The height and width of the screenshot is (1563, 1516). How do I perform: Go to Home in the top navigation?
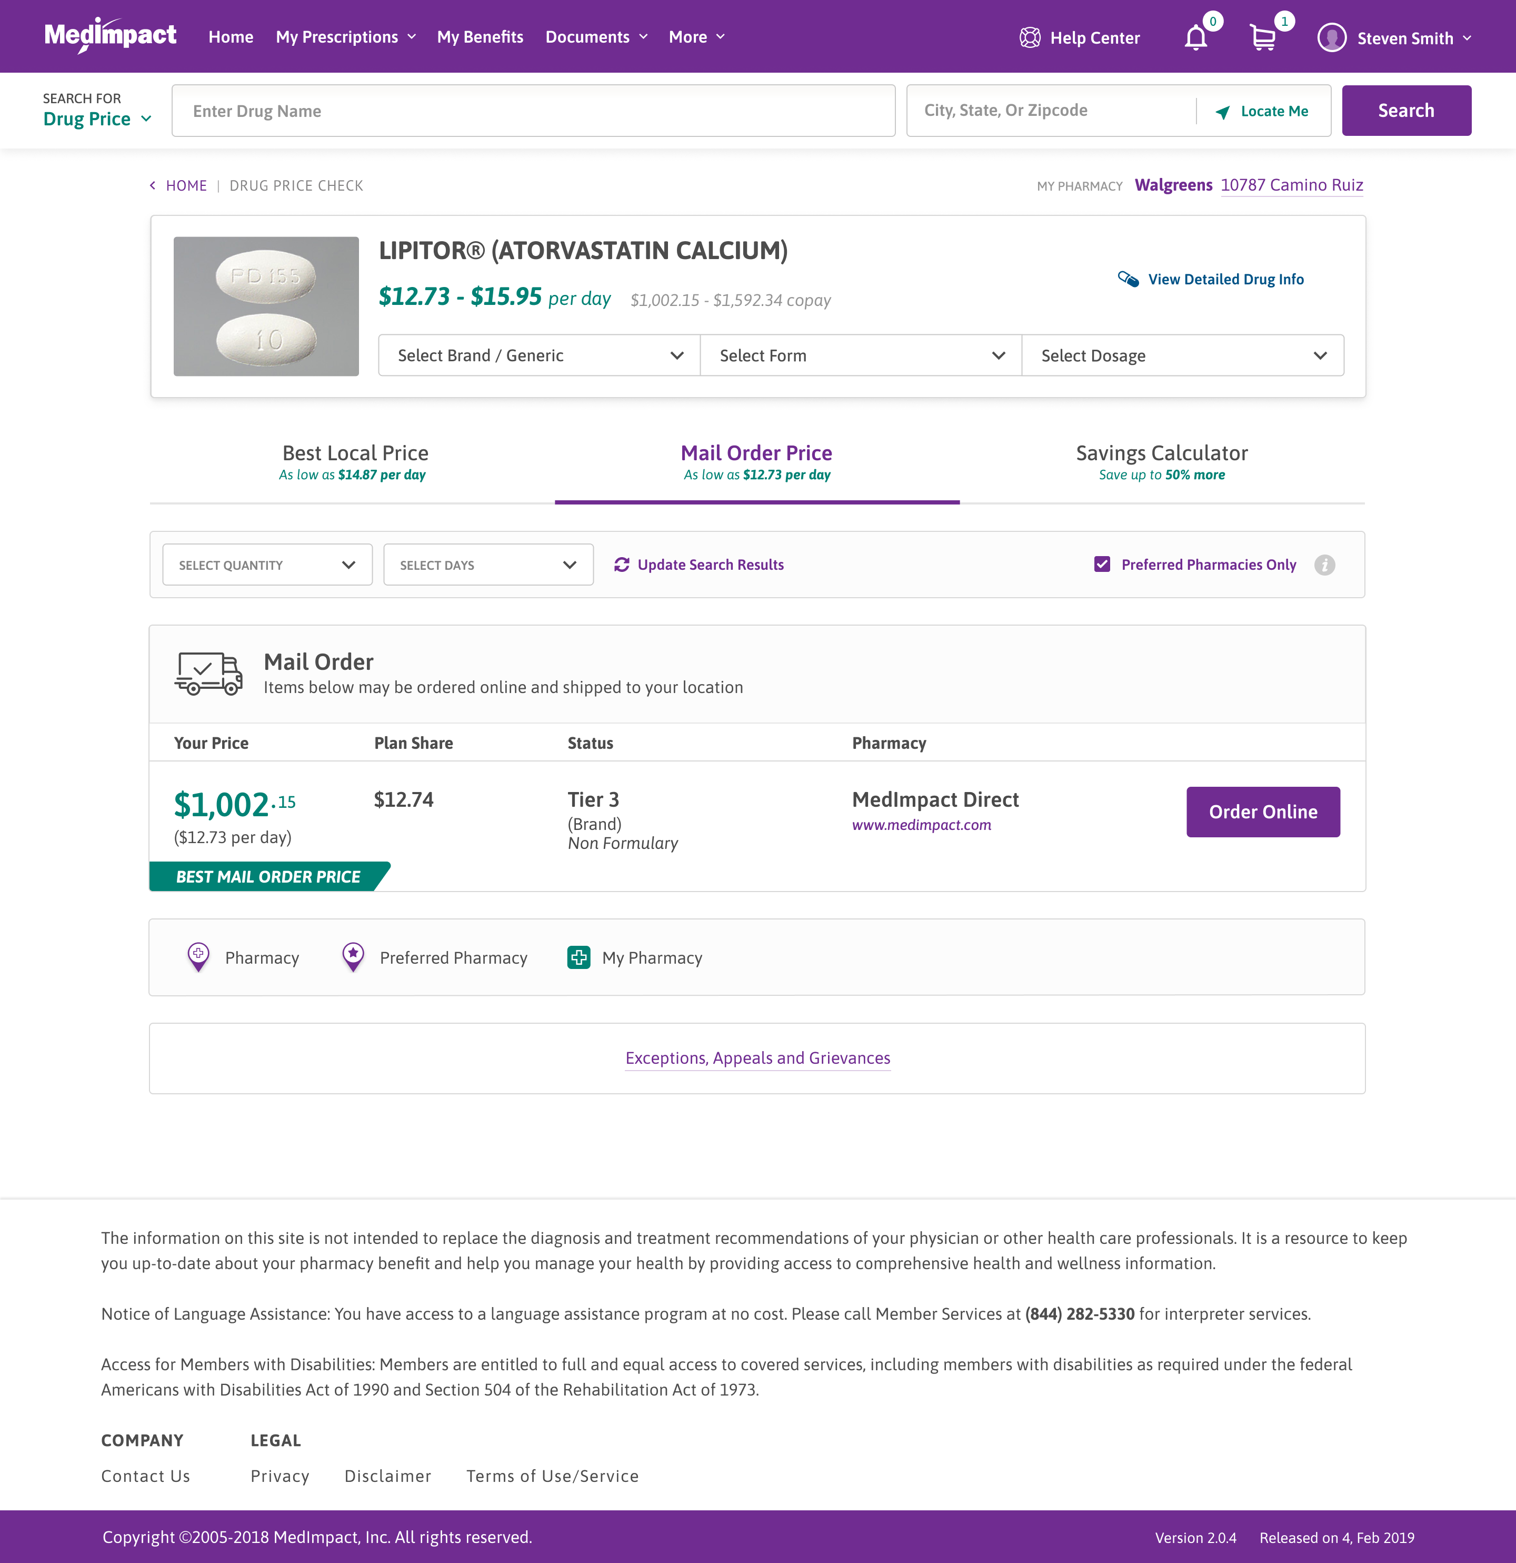point(231,37)
